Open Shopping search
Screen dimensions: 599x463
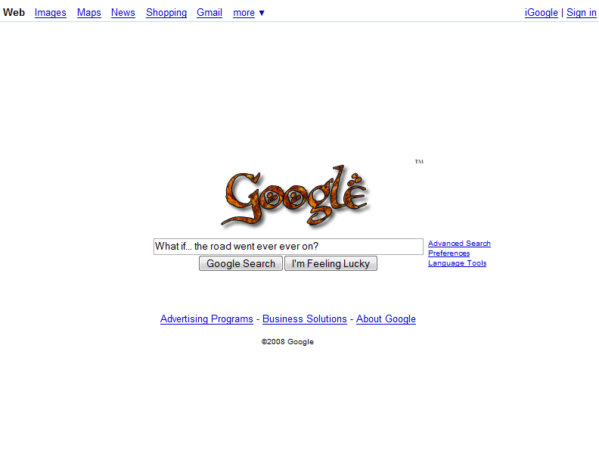[166, 13]
